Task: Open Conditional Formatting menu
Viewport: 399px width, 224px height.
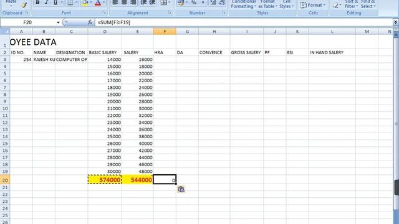Action: (244, 4)
